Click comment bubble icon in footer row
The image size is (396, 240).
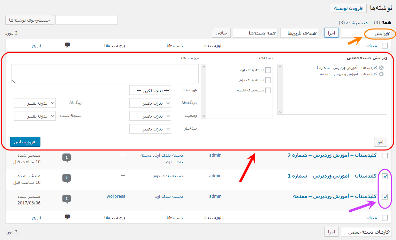click(x=67, y=217)
